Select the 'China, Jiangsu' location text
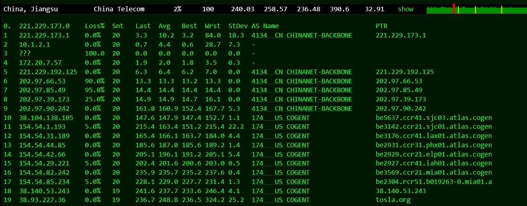This screenshot has height=206, width=527. [x=31, y=9]
